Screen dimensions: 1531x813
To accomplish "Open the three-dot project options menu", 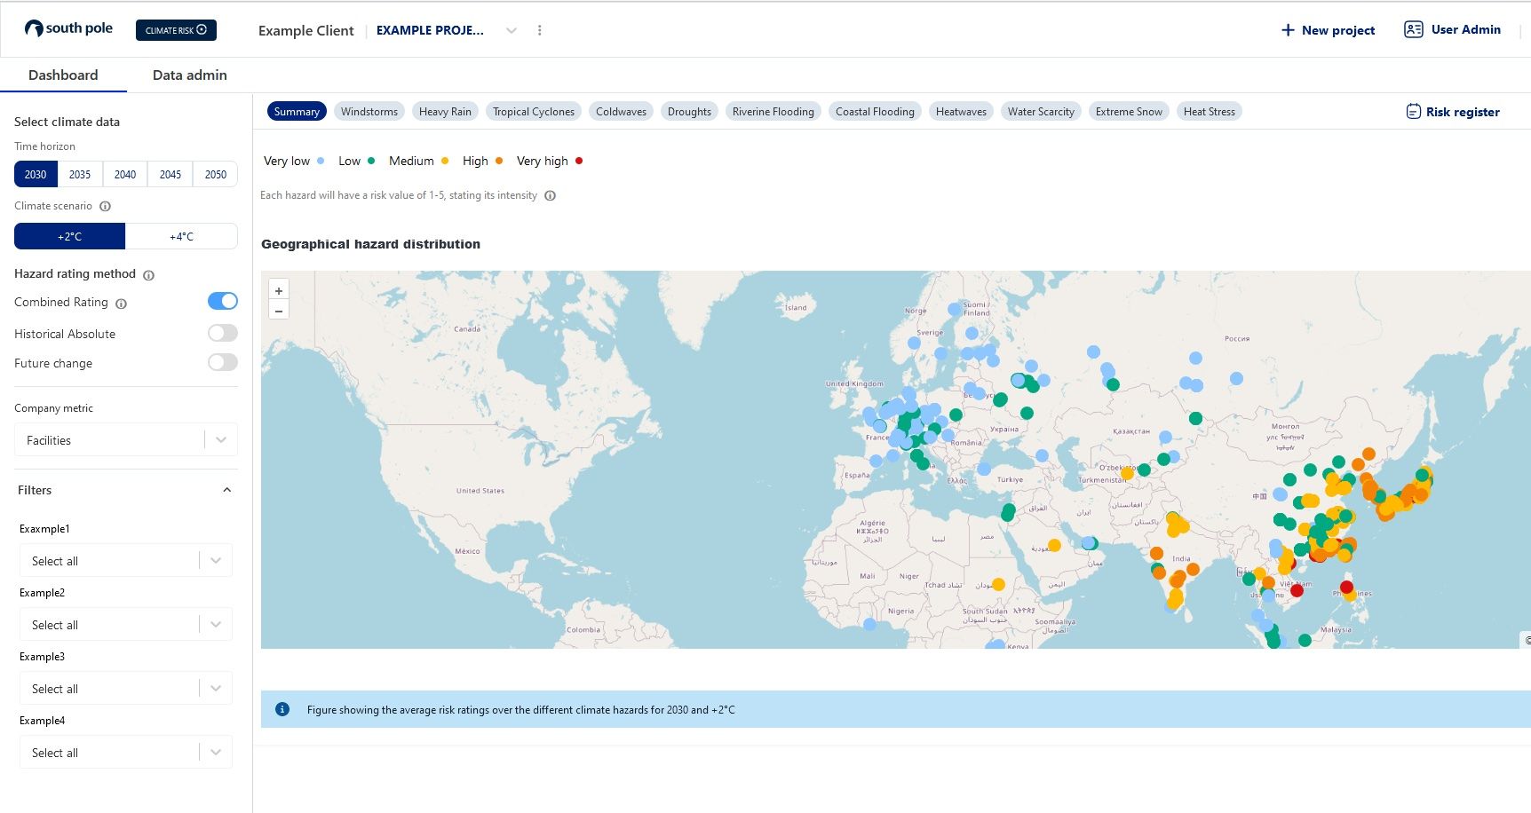I will click(539, 30).
